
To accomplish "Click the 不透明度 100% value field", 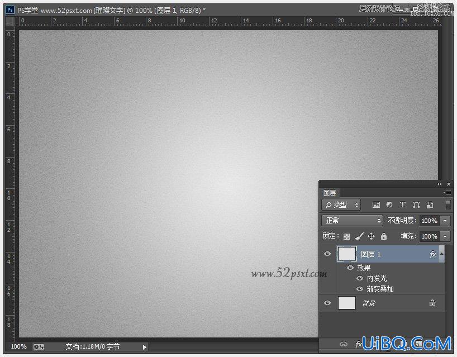I will (x=429, y=221).
